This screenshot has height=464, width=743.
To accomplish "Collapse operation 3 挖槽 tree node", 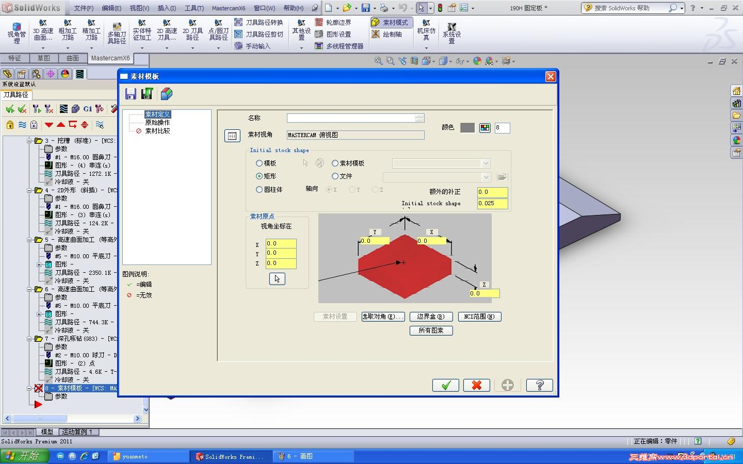I will tap(30, 141).
